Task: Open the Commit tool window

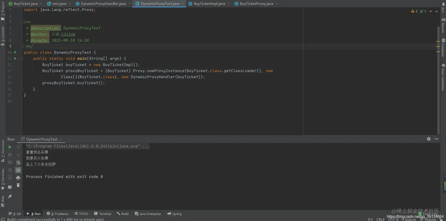Action: pyautogui.click(x=3, y=37)
